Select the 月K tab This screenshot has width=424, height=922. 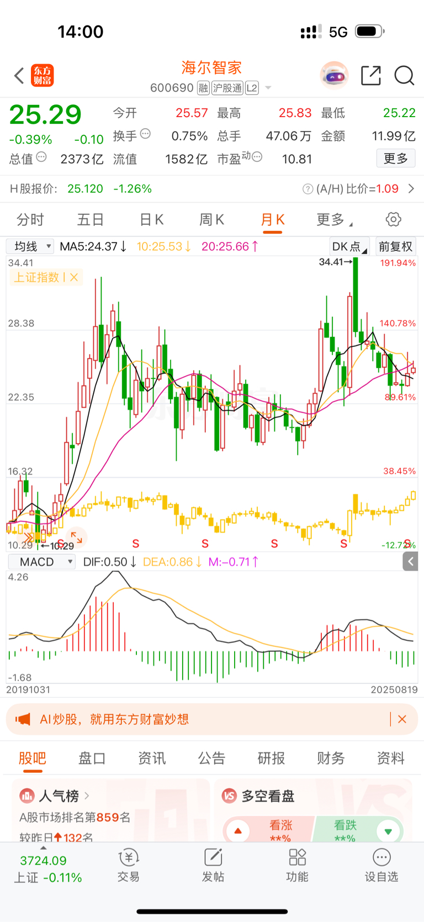273,220
